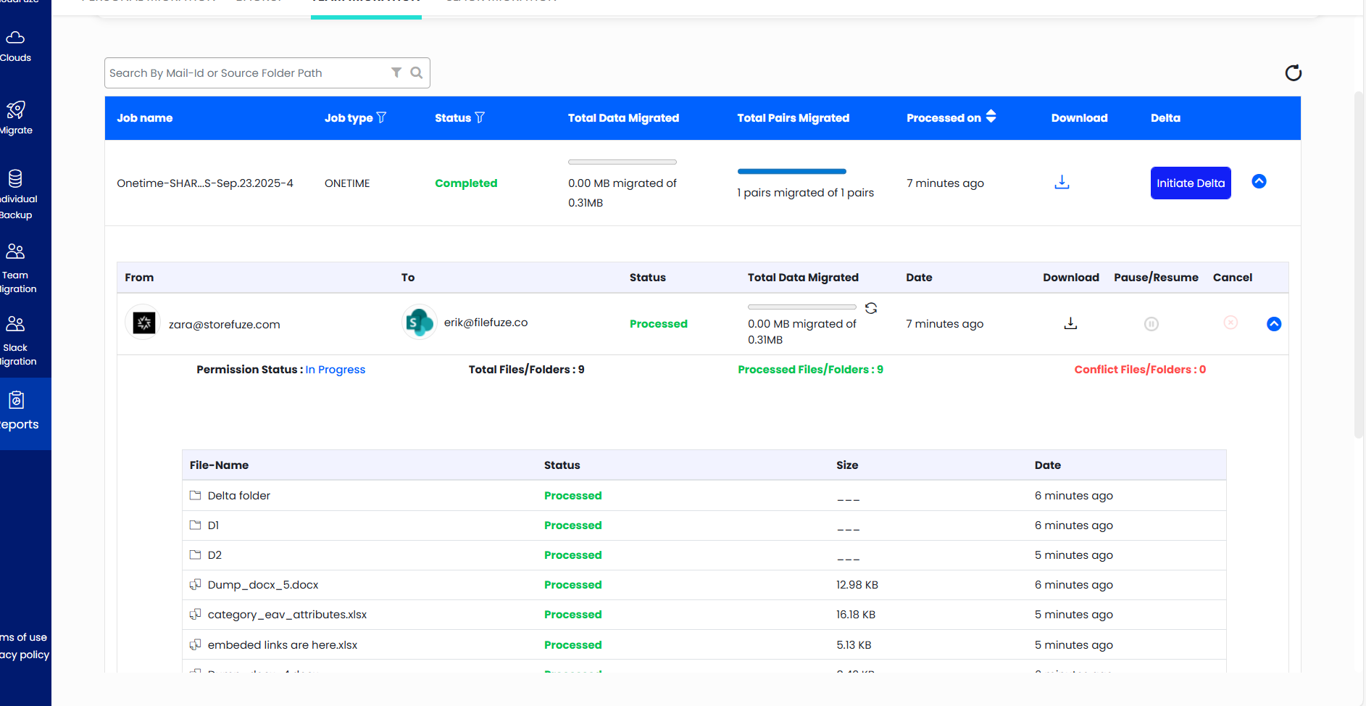The height and width of the screenshot is (706, 1366).
Task: Click Processed Files/Folders : 9 text
Action: [x=811, y=369]
